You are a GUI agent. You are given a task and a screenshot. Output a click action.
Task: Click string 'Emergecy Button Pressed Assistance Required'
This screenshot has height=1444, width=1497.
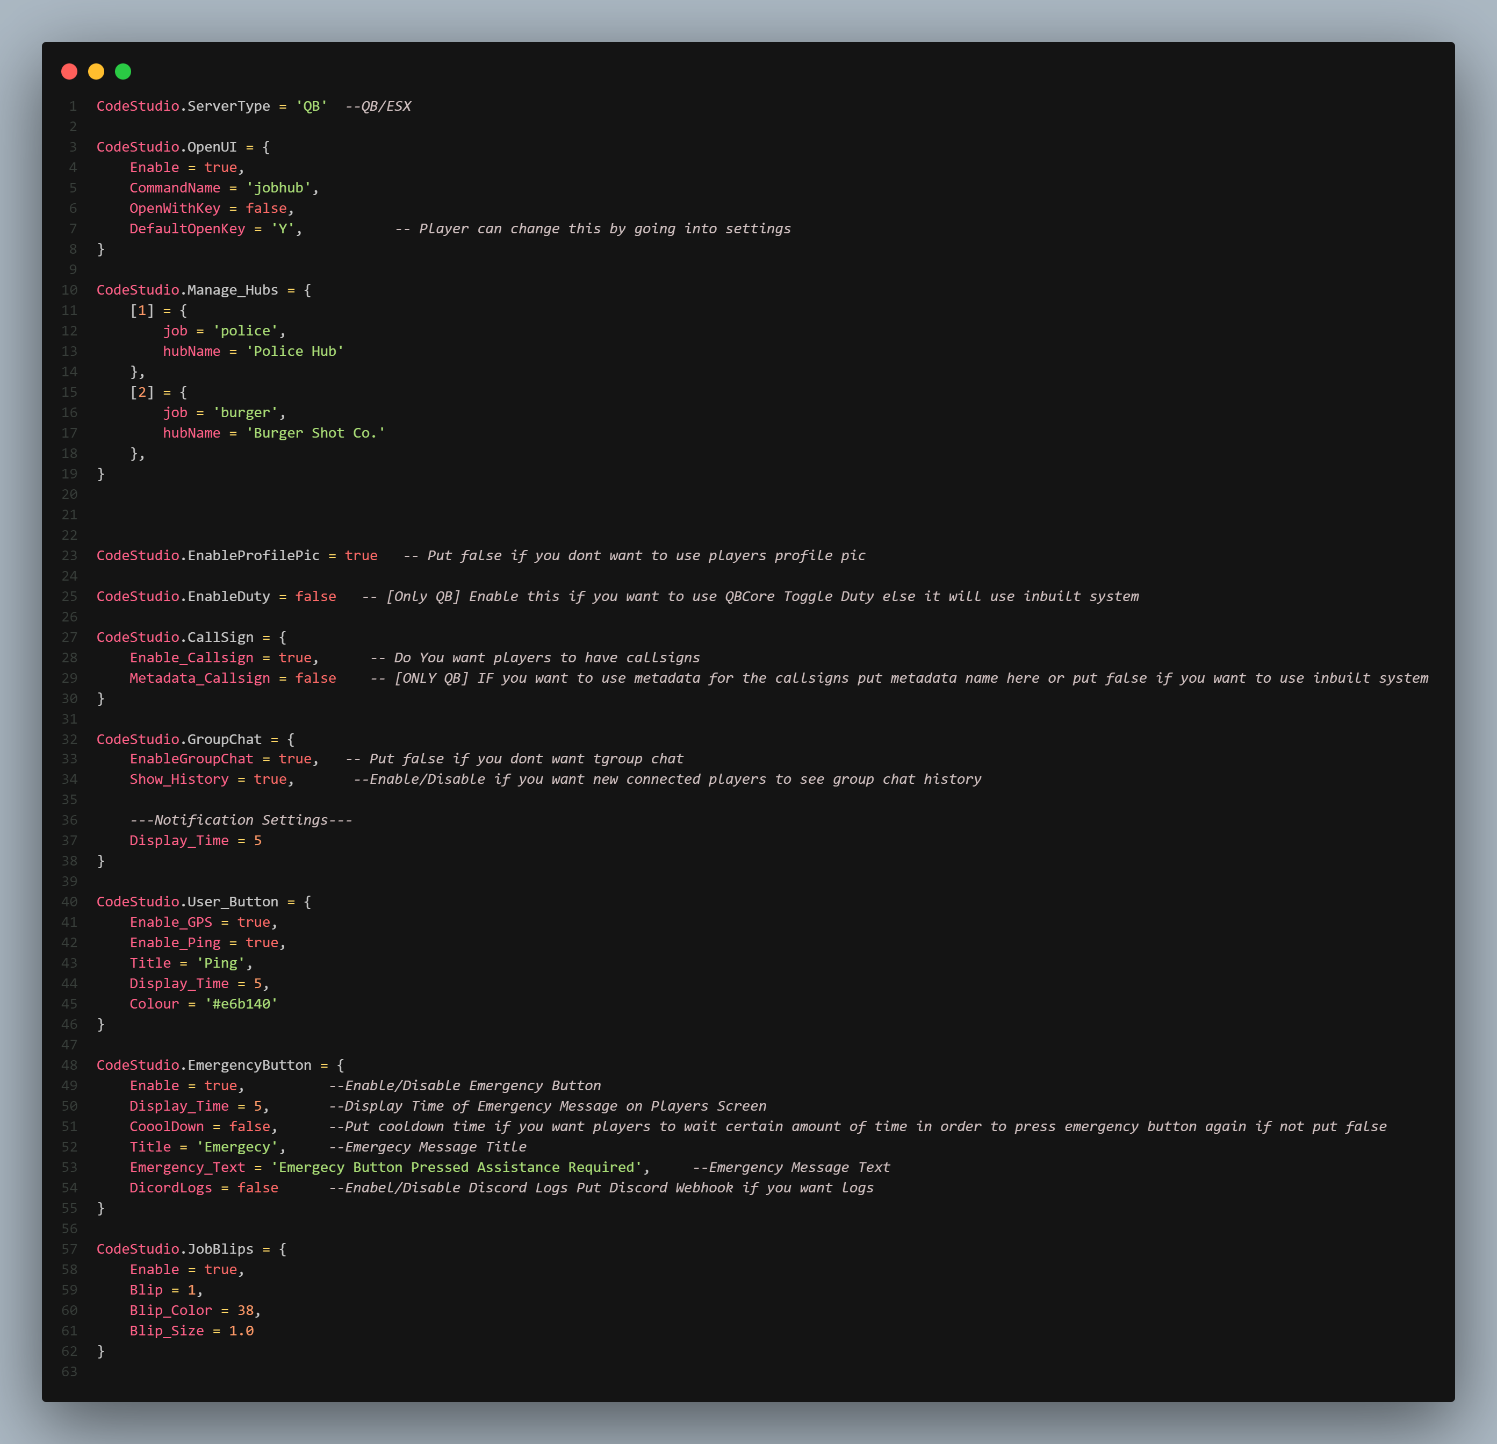point(457,1168)
